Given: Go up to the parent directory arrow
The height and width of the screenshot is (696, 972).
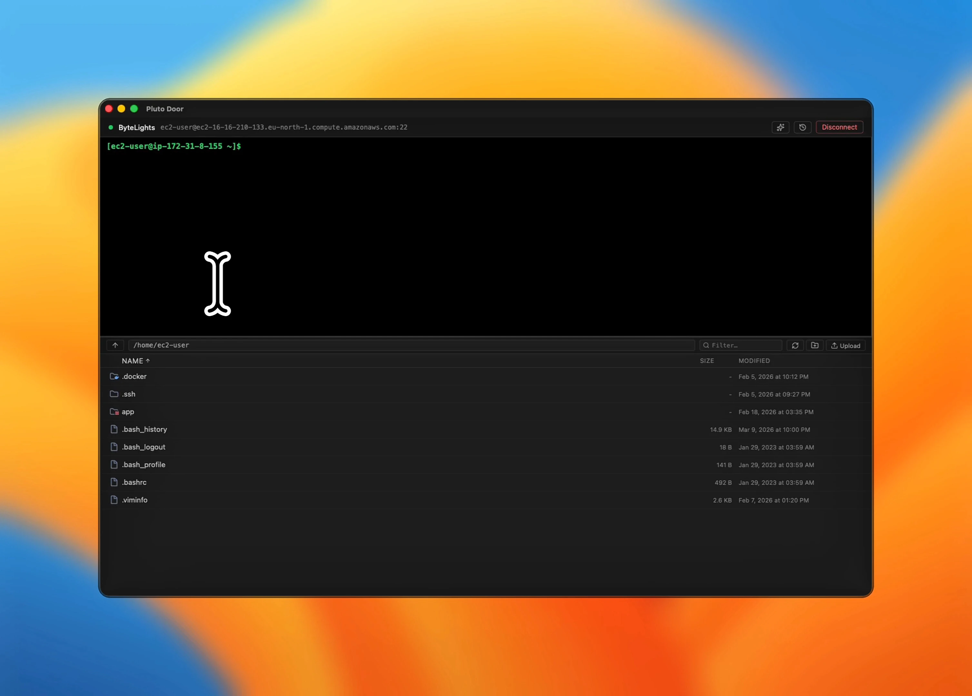Looking at the screenshot, I should pyautogui.click(x=115, y=345).
